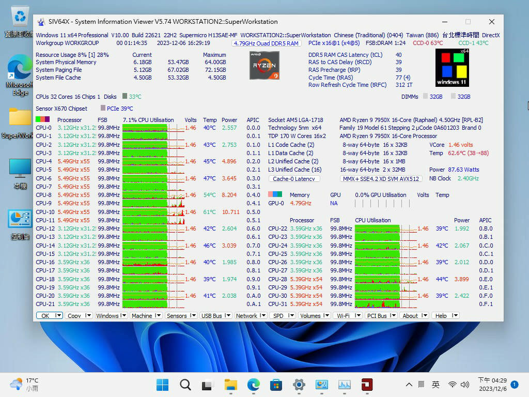Click the GPU-0 utilisation bar
This screenshot has height=397, width=529.
click(382, 203)
